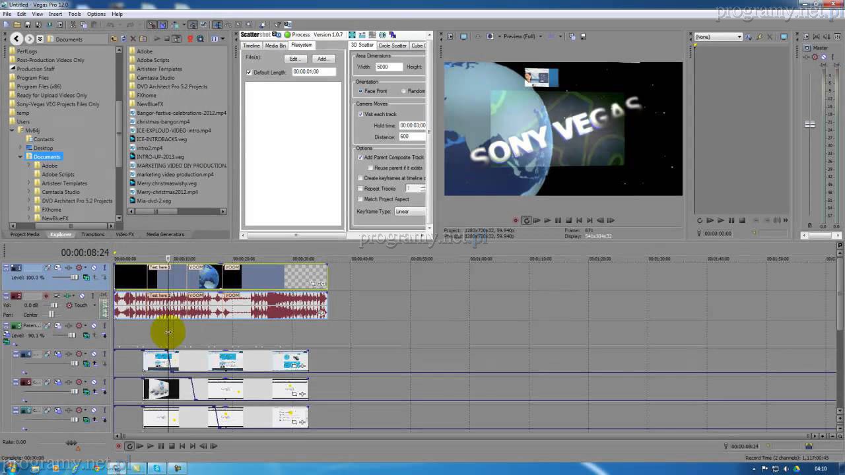This screenshot has width=845, height=475.
Task: Enable the Match Project Aspect checkbox
Action: [x=360, y=199]
